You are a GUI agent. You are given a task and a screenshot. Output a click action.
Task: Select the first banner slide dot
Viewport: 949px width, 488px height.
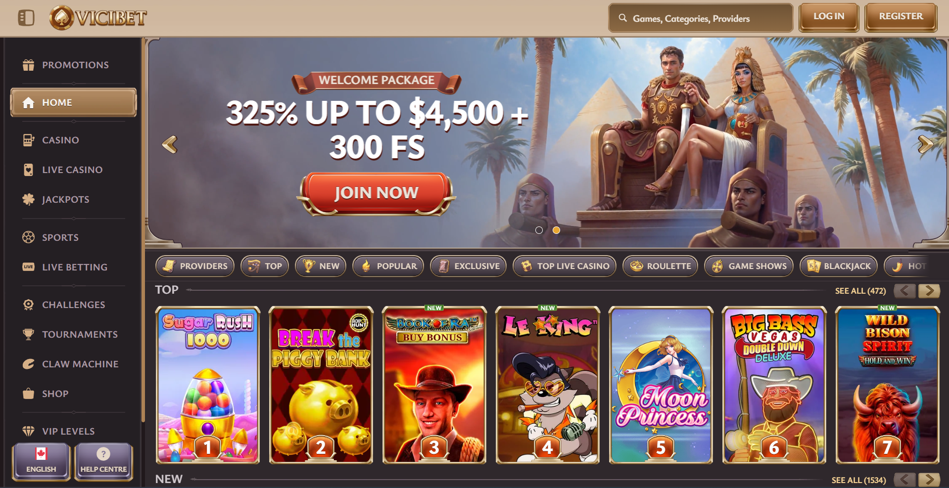pyautogui.click(x=539, y=230)
